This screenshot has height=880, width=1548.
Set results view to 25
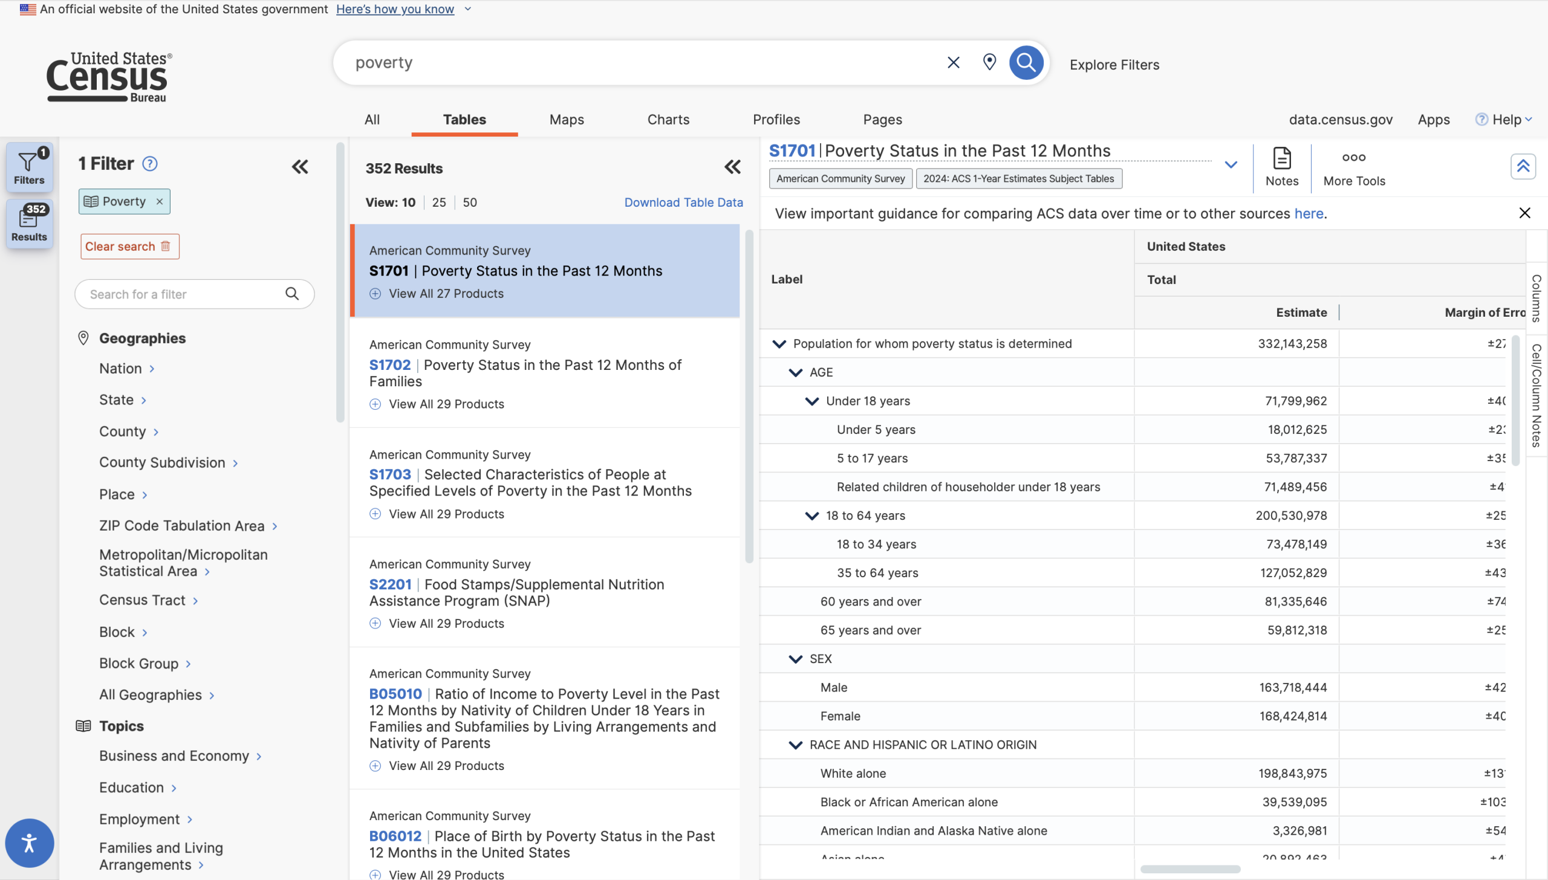439,202
